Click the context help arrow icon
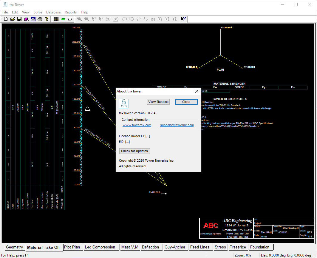317x258 pixels. click(x=183, y=19)
